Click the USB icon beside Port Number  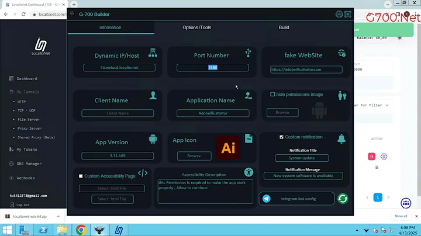(x=248, y=53)
